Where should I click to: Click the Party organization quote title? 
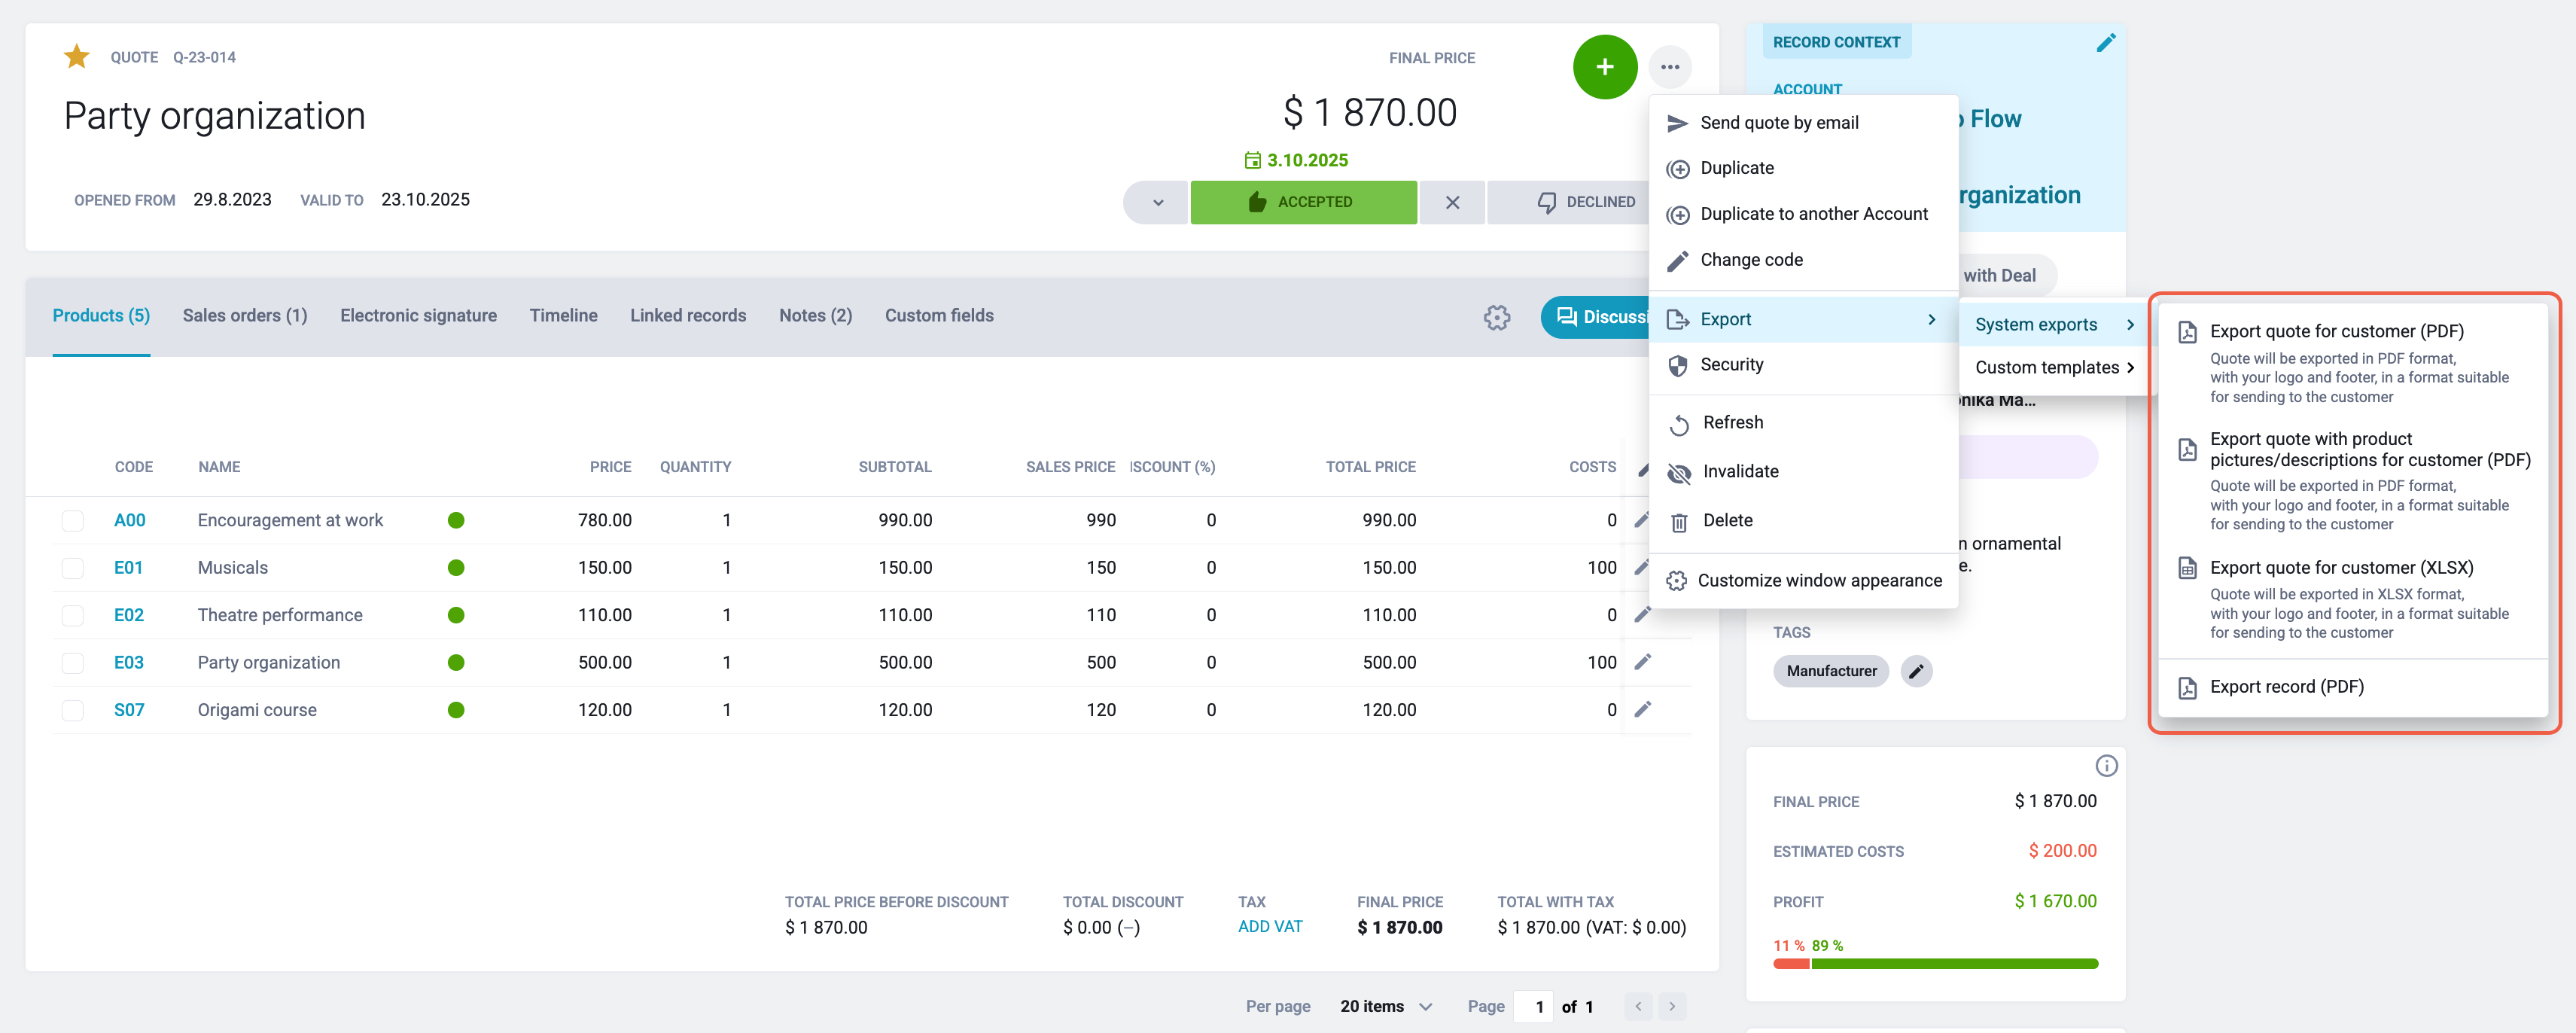214,116
